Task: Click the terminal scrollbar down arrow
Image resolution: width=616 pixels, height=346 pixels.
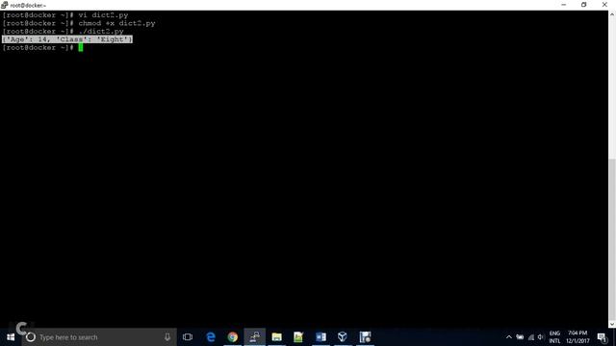Action: click(612, 324)
